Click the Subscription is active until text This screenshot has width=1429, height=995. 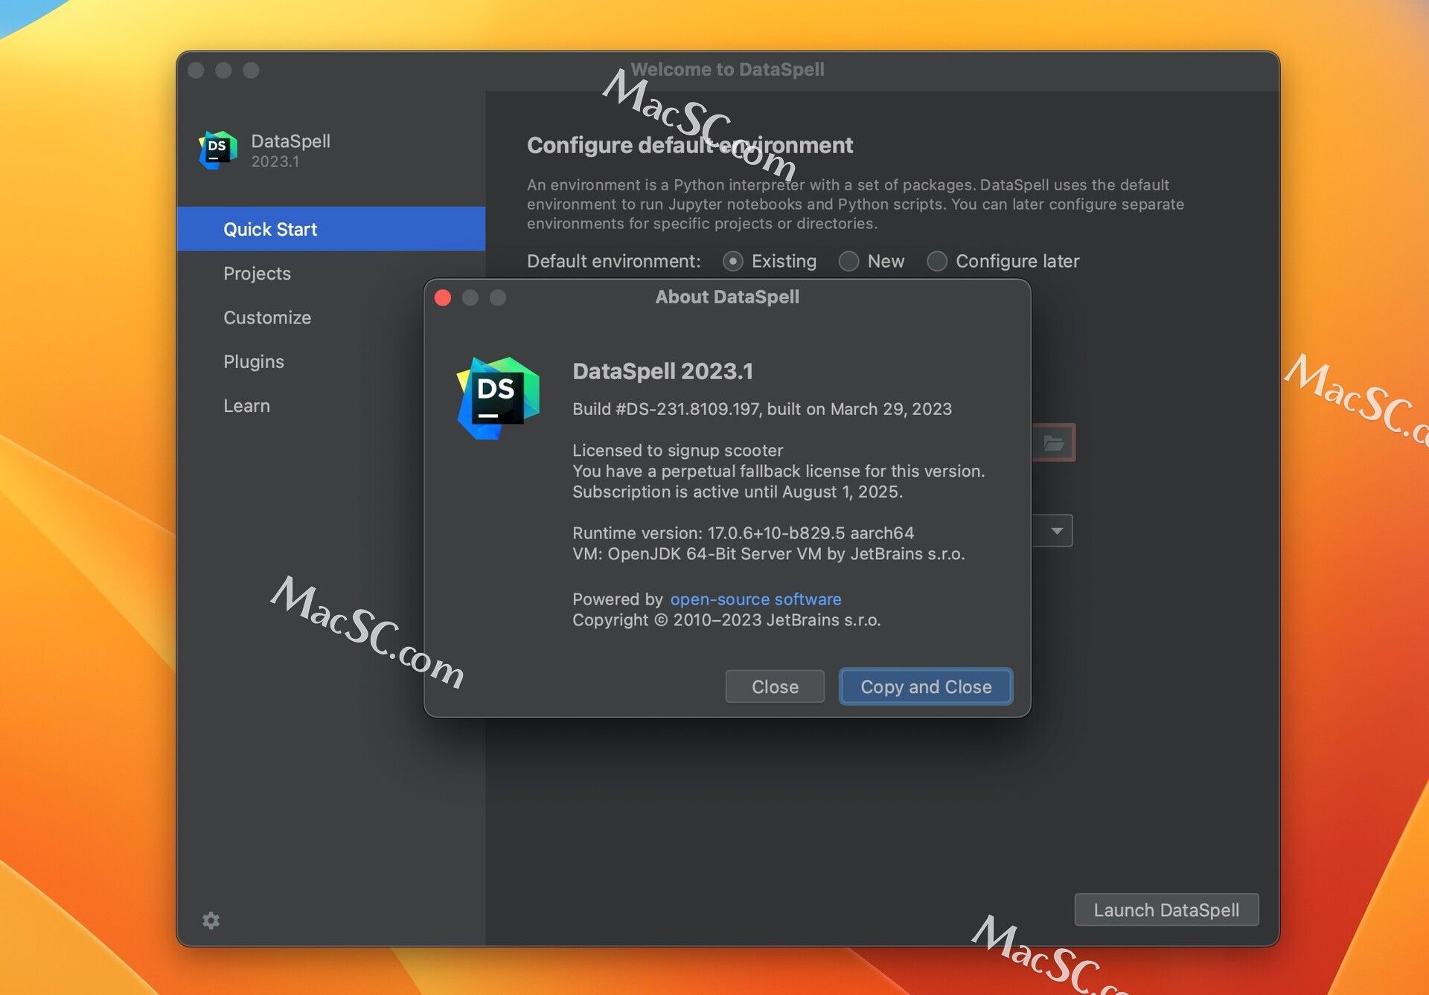pos(738,492)
